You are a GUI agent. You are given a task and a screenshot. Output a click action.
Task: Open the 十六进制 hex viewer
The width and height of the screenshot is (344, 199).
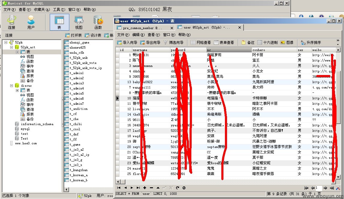(x=268, y=42)
